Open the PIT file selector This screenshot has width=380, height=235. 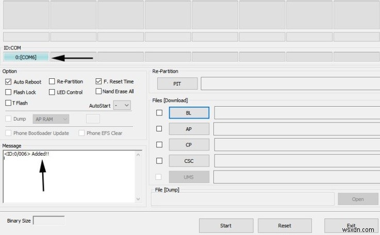[177, 83]
